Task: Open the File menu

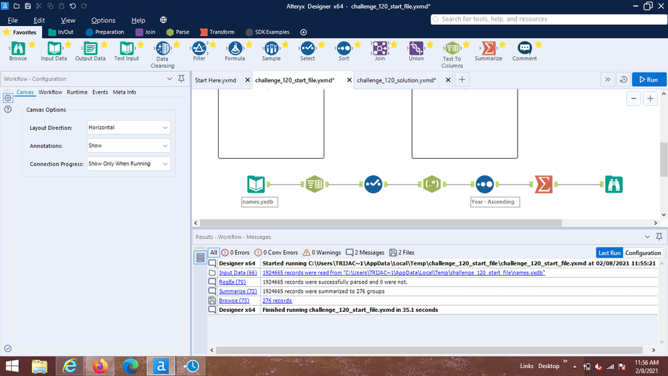Action: click(x=13, y=20)
